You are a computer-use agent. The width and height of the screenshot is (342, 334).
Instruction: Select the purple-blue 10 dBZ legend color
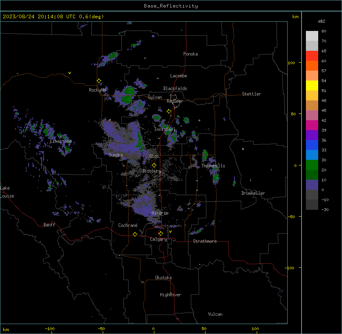(312, 185)
